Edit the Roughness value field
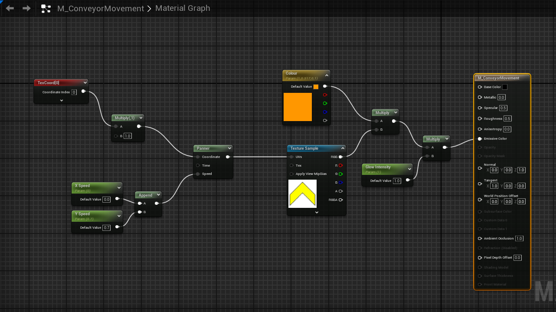Image resolution: width=556 pixels, height=312 pixels. (508, 118)
